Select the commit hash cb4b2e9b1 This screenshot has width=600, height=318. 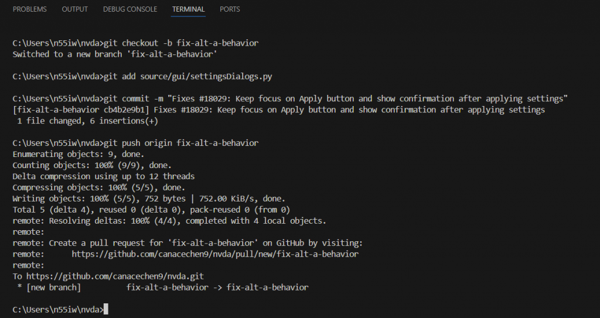(124, 110)
